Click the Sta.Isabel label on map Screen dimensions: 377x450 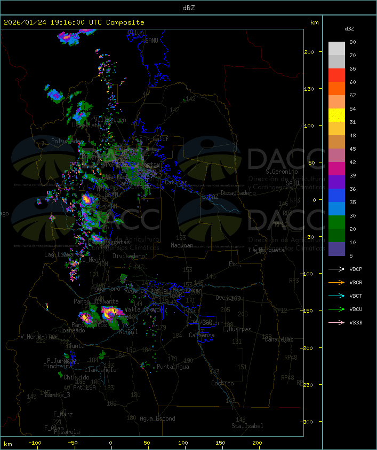pyautogui.click(x=247, y=426)
